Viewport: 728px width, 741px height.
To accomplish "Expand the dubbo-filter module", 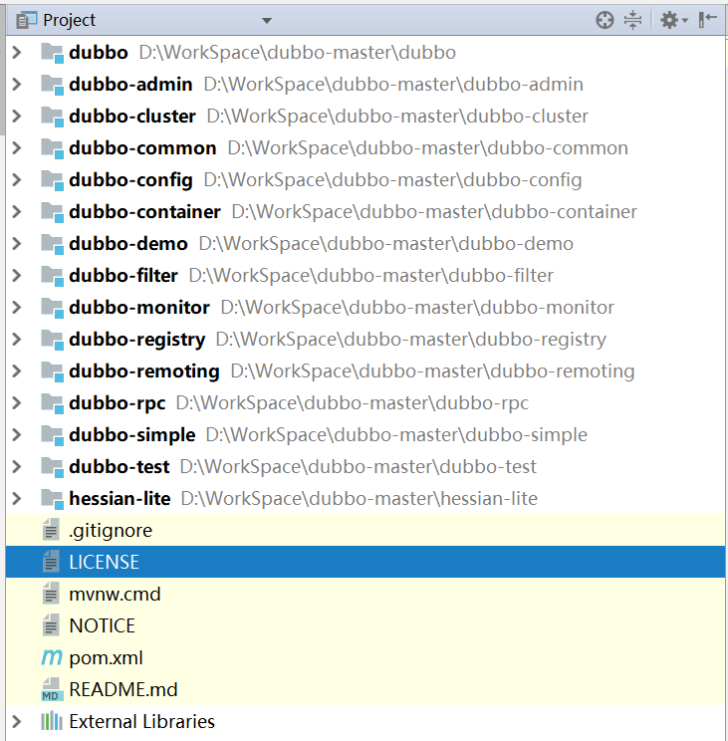I will [17, 275].
